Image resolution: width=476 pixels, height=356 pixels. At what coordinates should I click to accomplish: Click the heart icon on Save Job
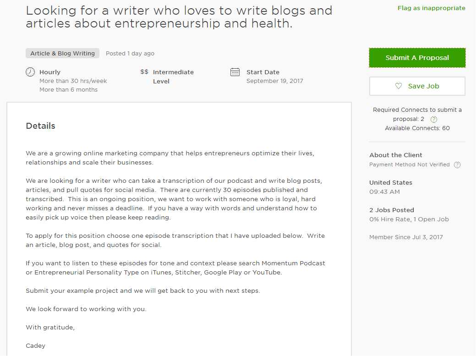click(399, 86)
